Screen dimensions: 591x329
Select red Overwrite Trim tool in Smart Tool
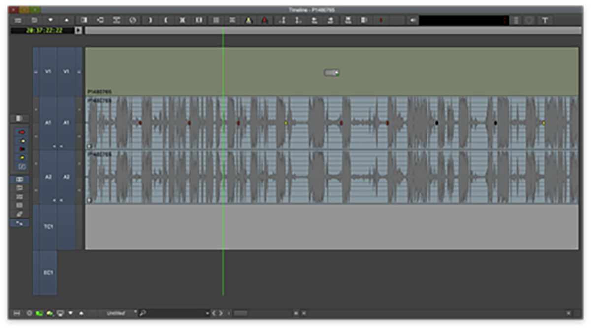[x=21, y=149]
